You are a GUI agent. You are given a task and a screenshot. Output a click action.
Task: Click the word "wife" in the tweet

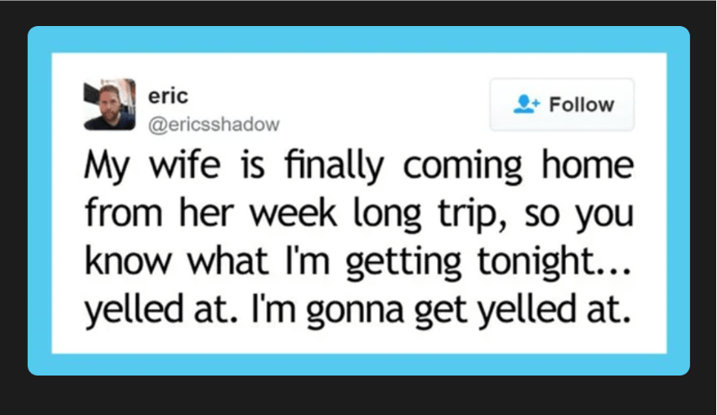[171, 164]
